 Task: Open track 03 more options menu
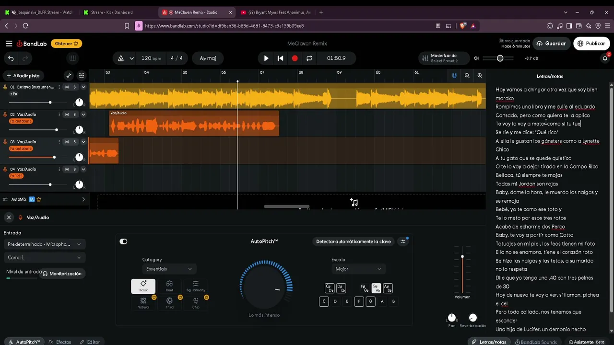point(59,142)
